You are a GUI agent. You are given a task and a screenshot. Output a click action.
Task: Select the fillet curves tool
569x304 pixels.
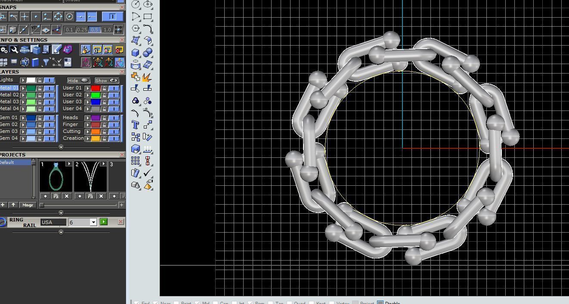[148, 28]
